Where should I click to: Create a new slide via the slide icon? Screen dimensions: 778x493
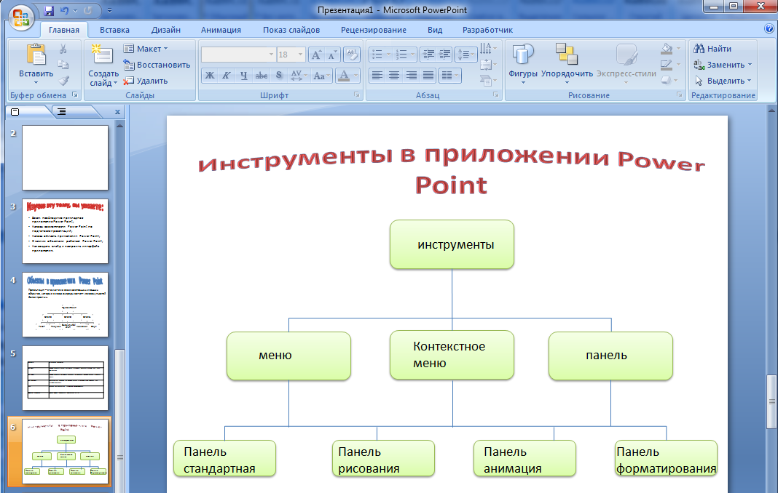(102, 55)
